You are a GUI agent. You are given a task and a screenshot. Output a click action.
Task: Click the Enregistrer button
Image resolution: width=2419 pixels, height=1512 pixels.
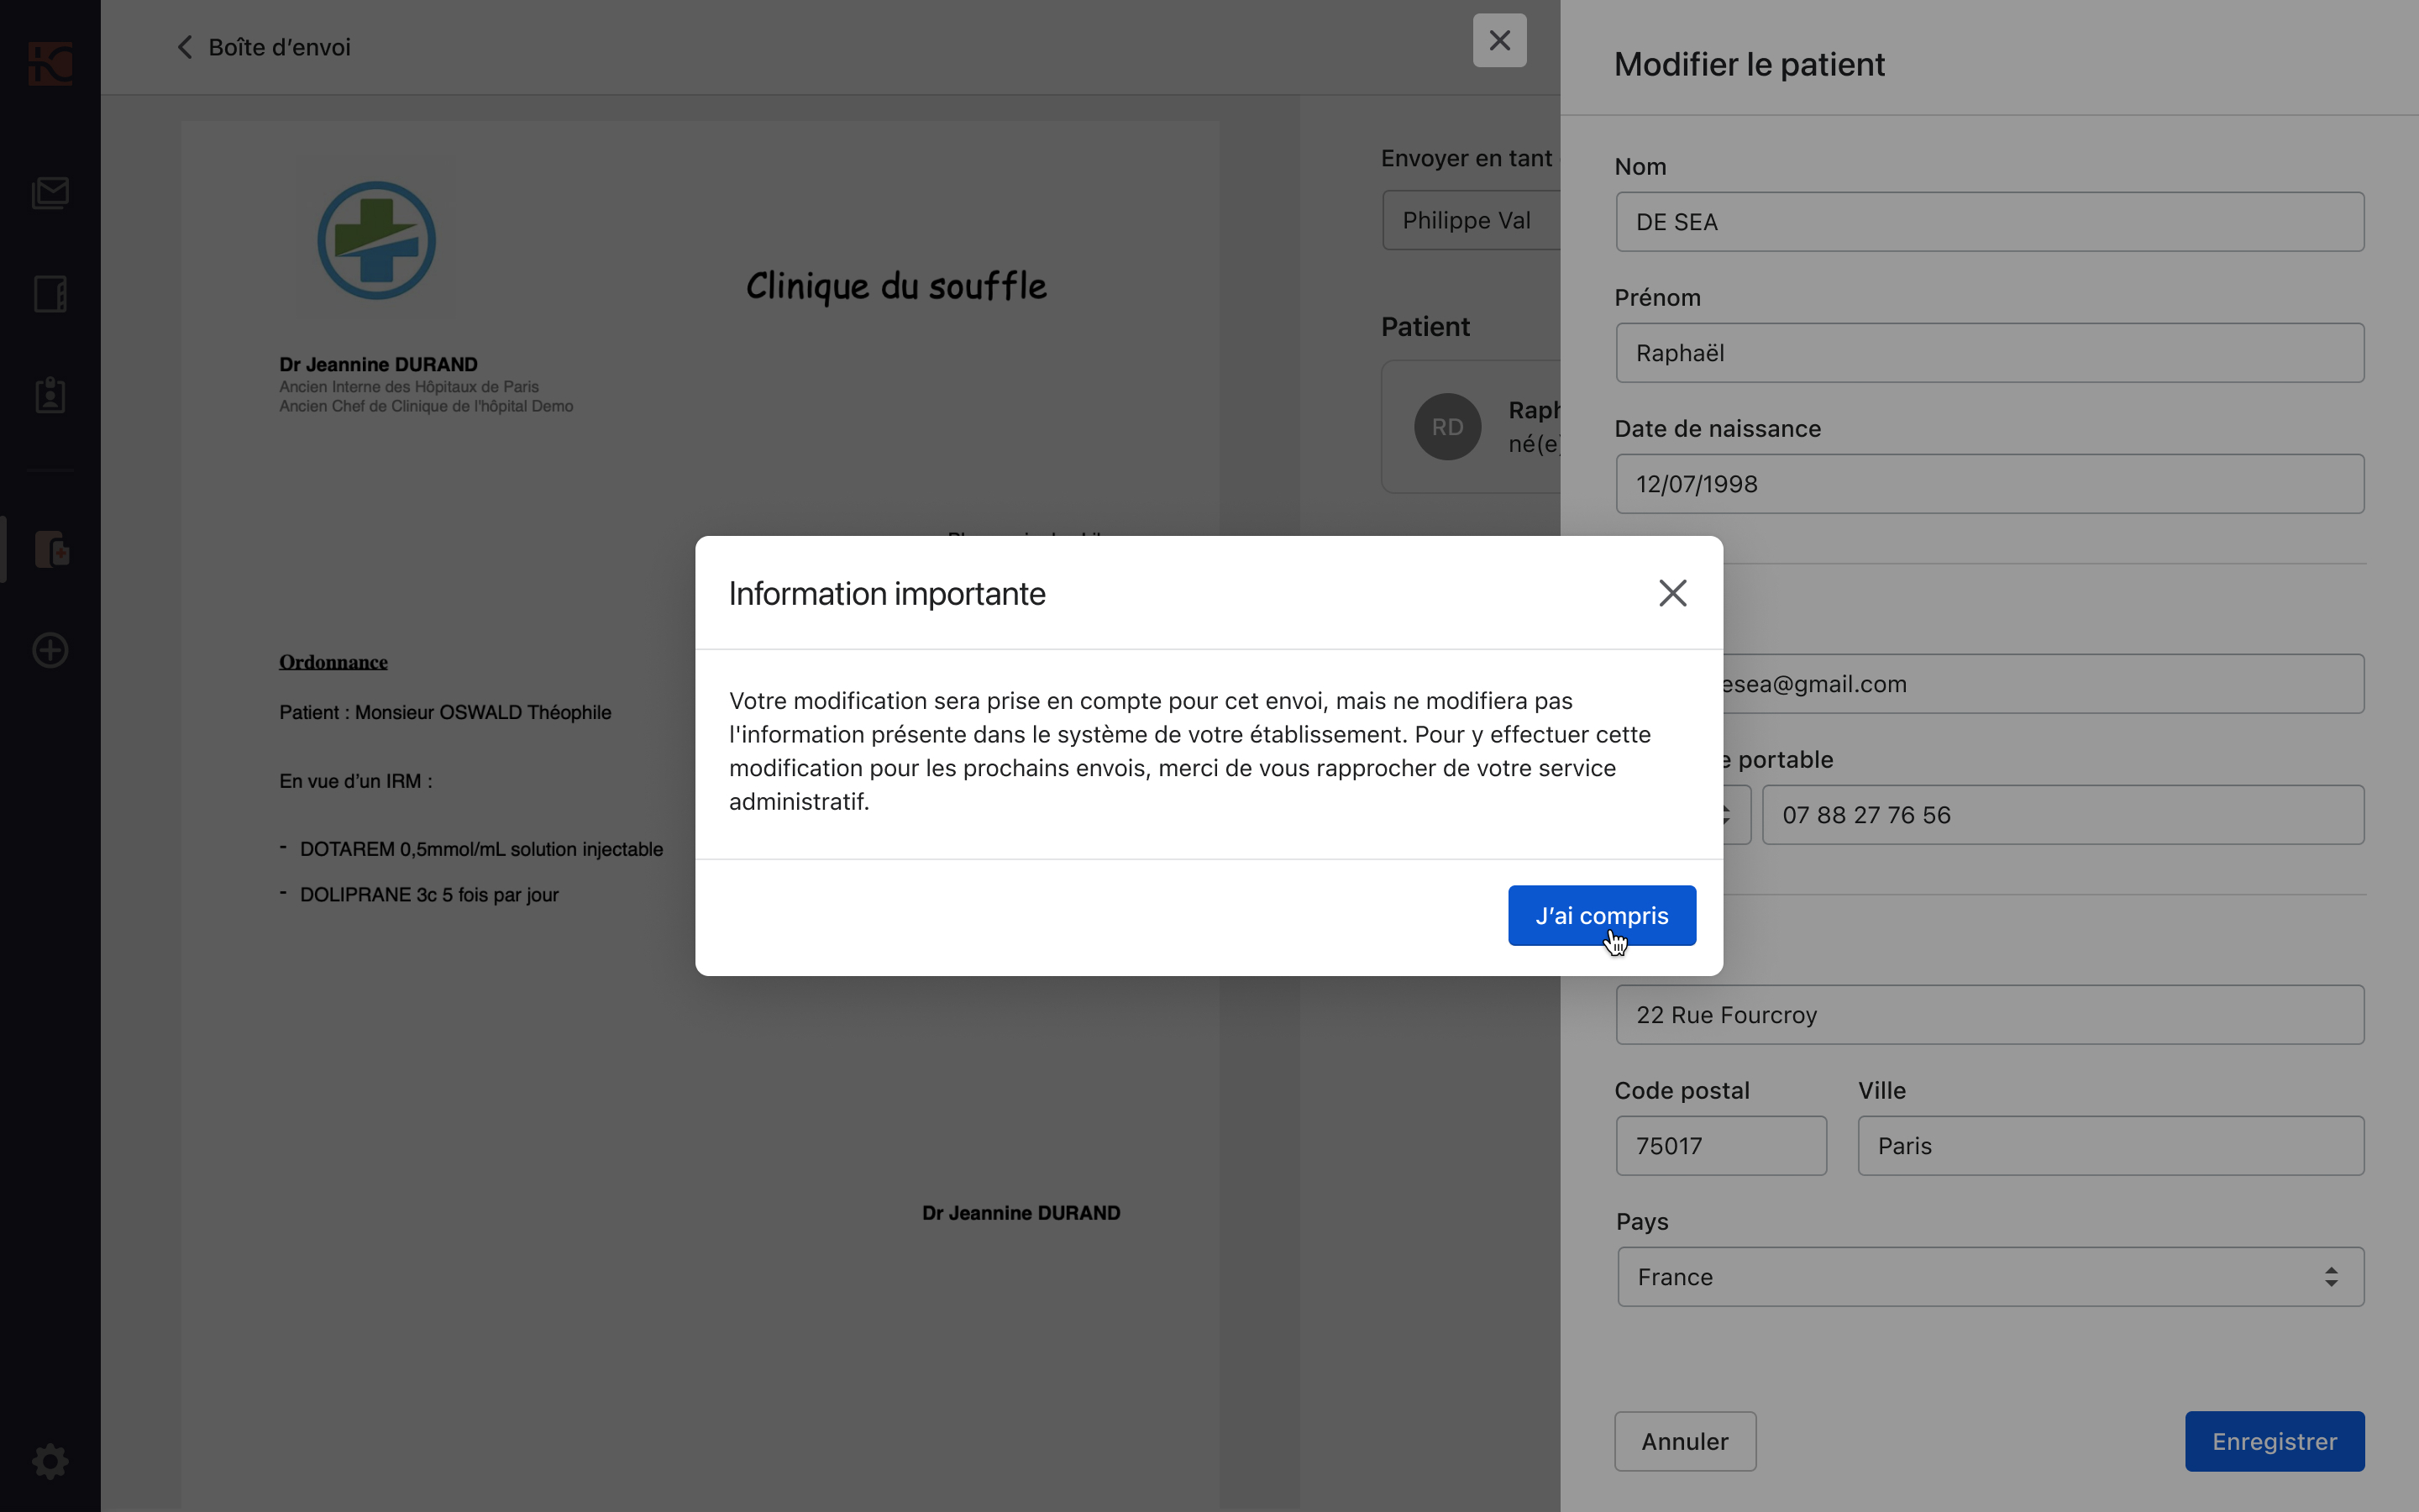2274,1441
